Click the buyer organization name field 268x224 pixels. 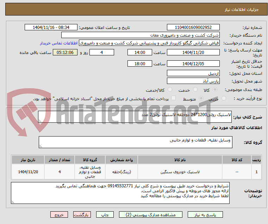[x=140, y=35]
